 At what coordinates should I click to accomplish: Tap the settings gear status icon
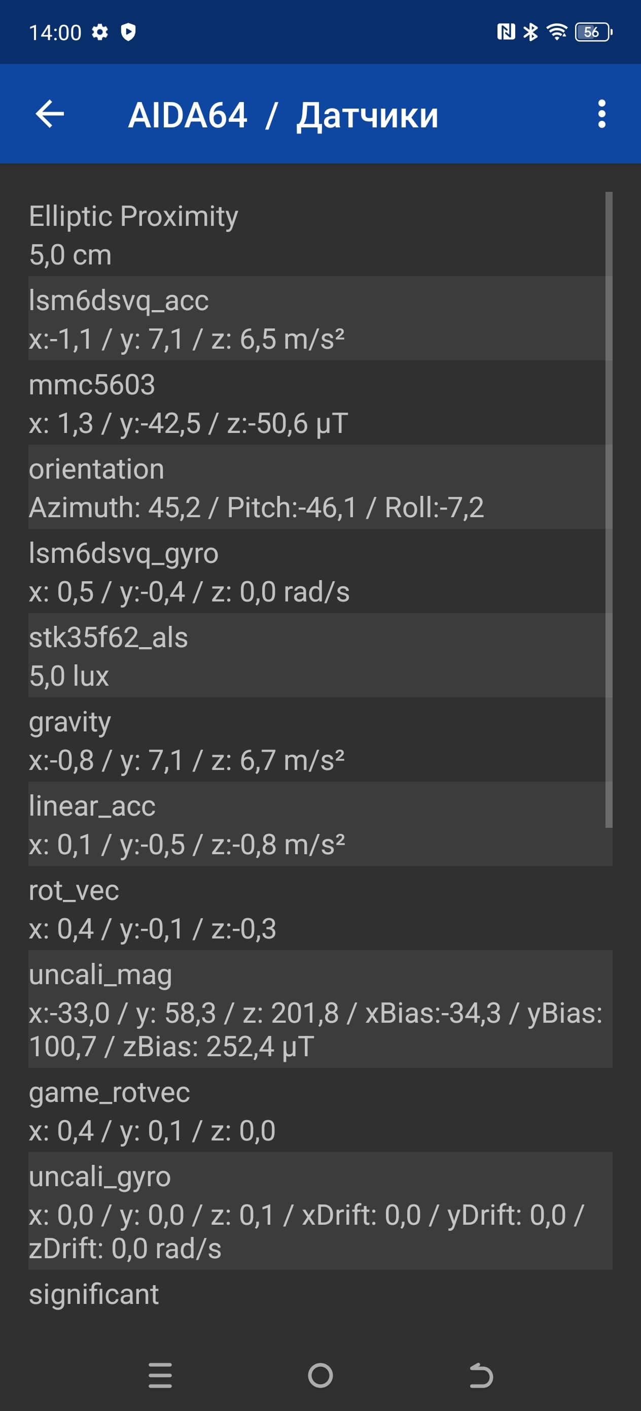(99, 32)
